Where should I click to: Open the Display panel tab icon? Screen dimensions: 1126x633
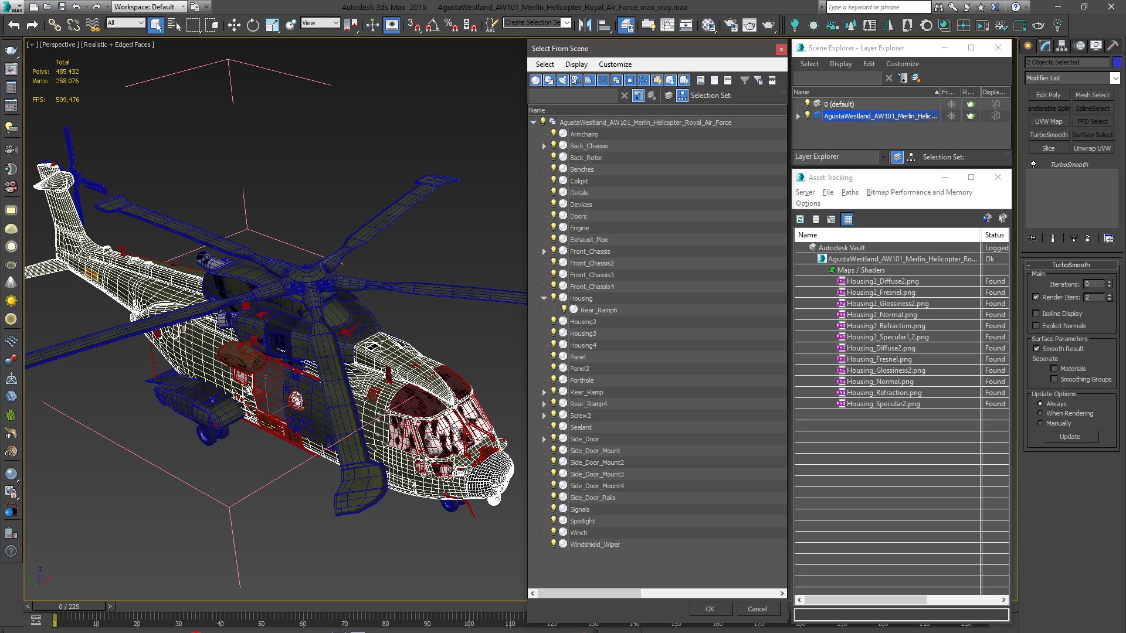click(x=1096, y=46)
